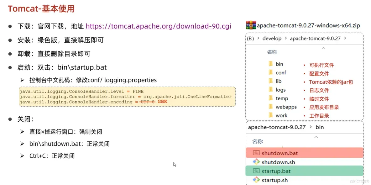
Task: Click the bin folder icon
Action: (271, 64)
